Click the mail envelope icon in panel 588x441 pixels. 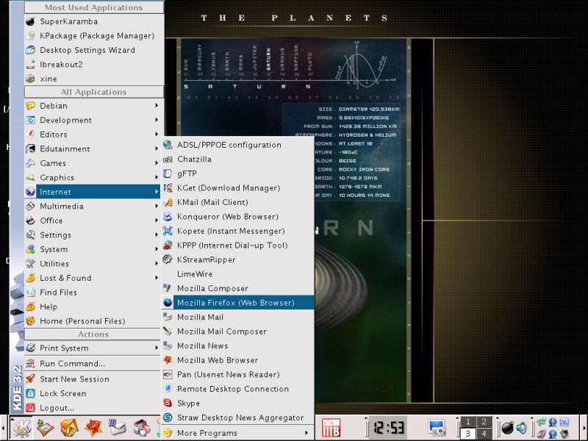pos(117,427)
